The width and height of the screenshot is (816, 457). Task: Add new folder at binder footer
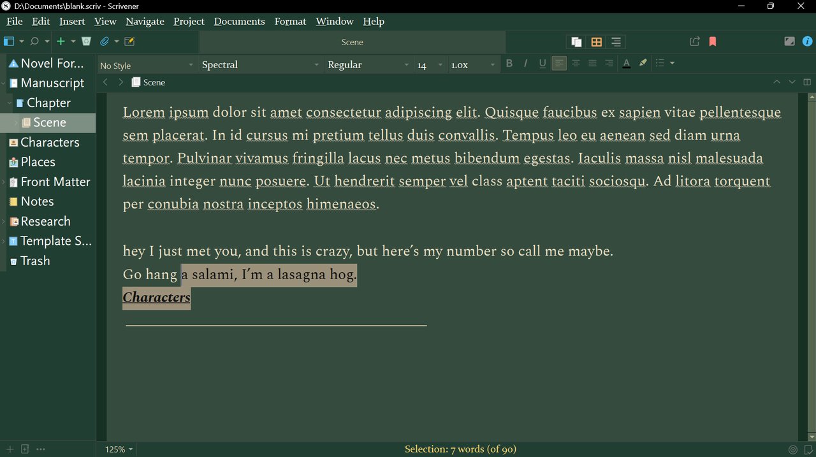[25, 449]
